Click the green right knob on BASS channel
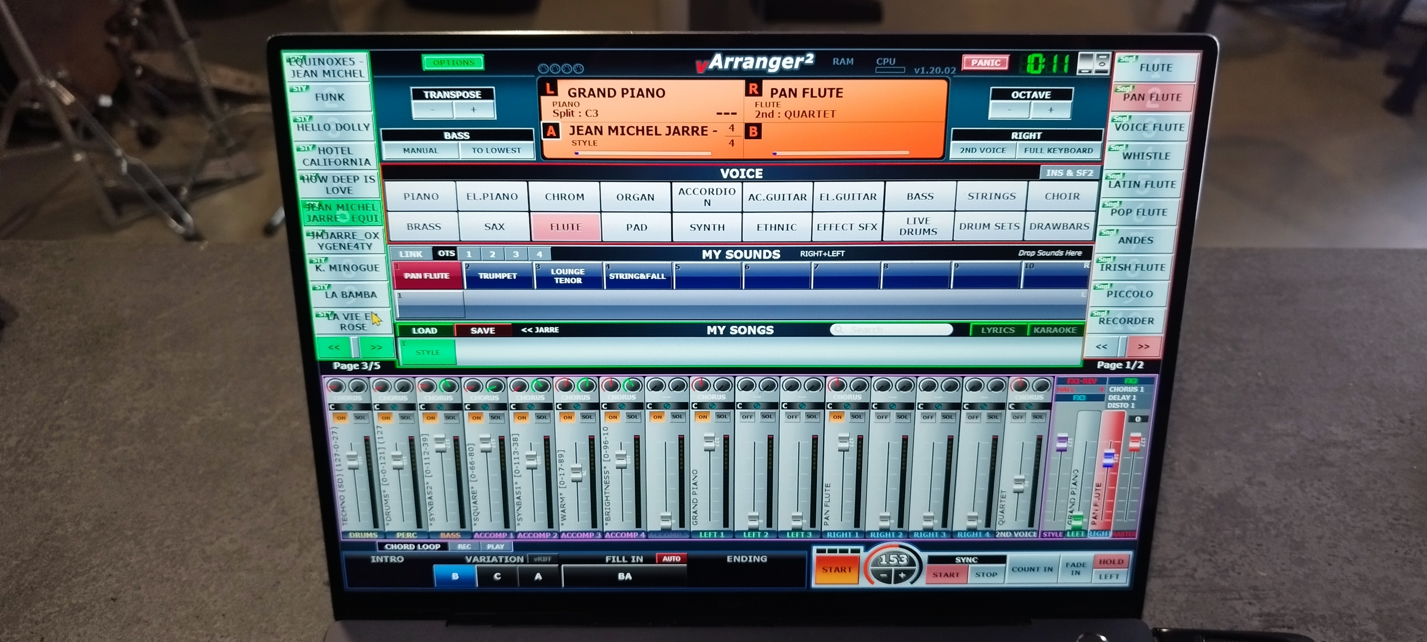Viewport: 1427px width, 642px height. point(449,386)
